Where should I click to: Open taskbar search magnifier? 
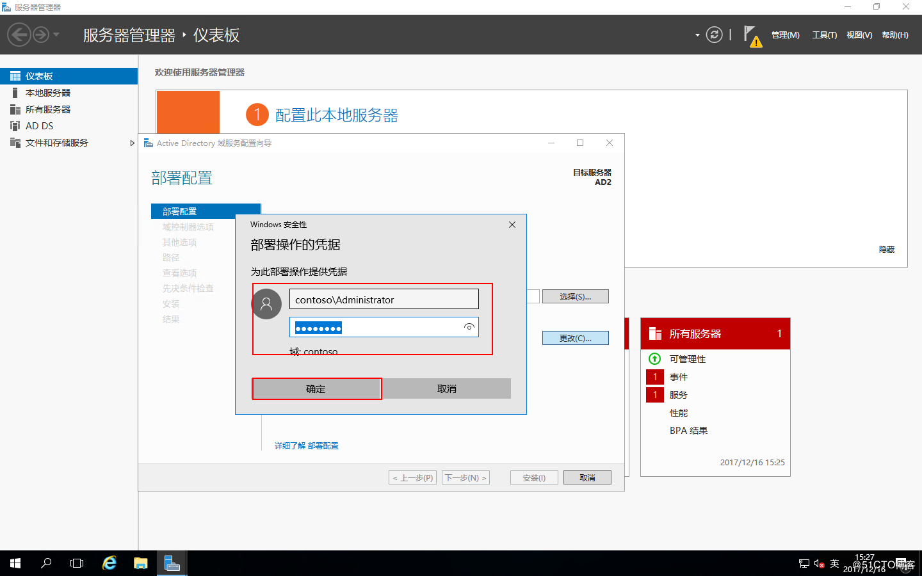point(46,563)
